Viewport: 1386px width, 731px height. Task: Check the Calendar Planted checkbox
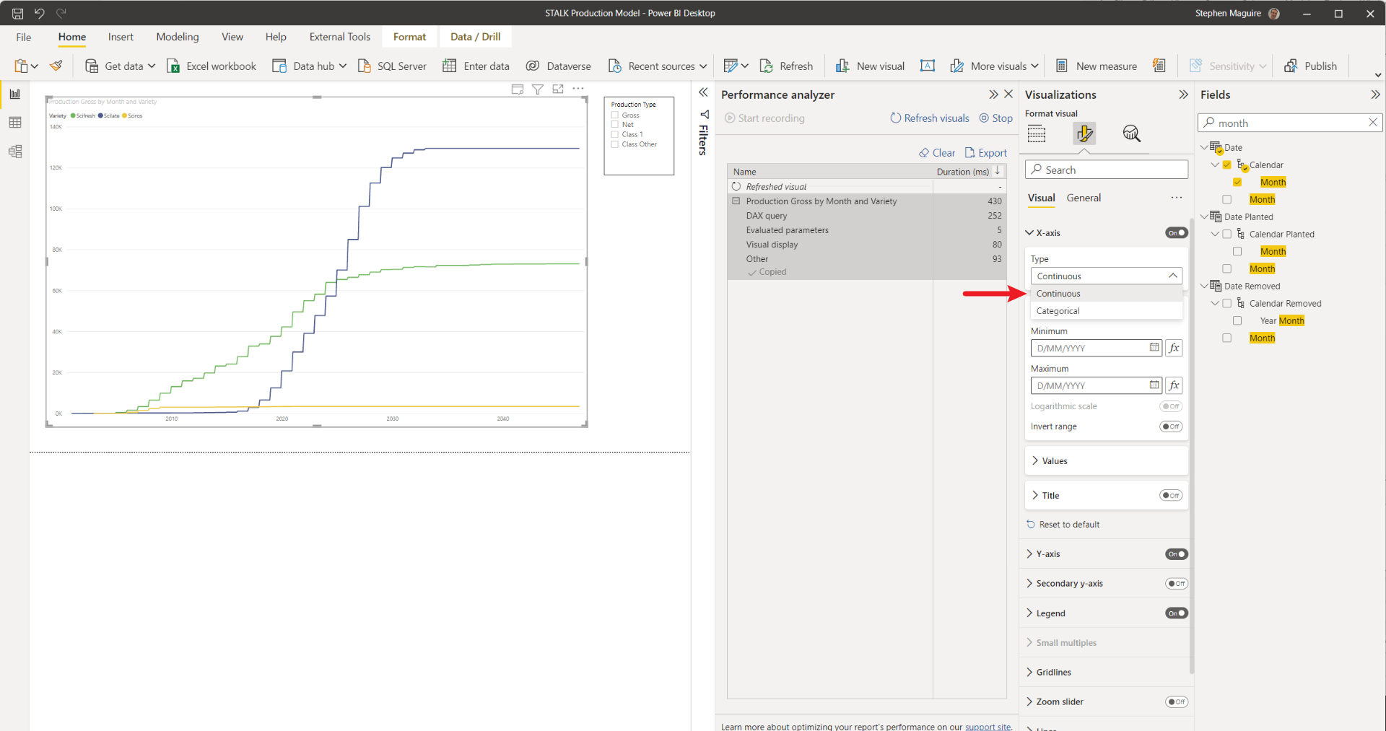point(1226,235)
